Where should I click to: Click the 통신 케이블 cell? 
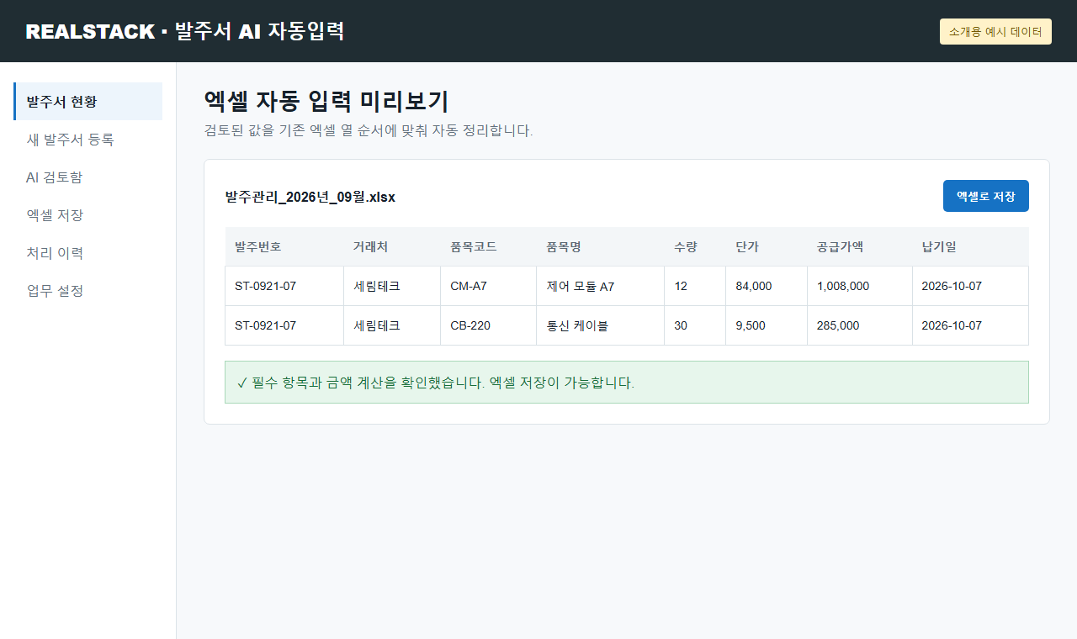601,325
